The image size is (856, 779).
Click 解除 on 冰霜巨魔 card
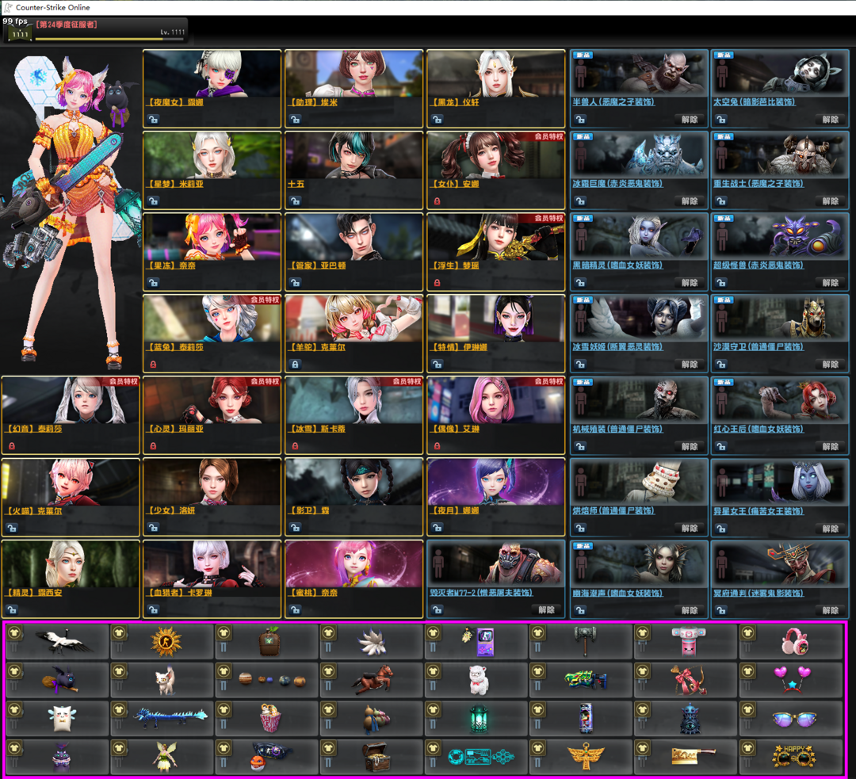690,200
